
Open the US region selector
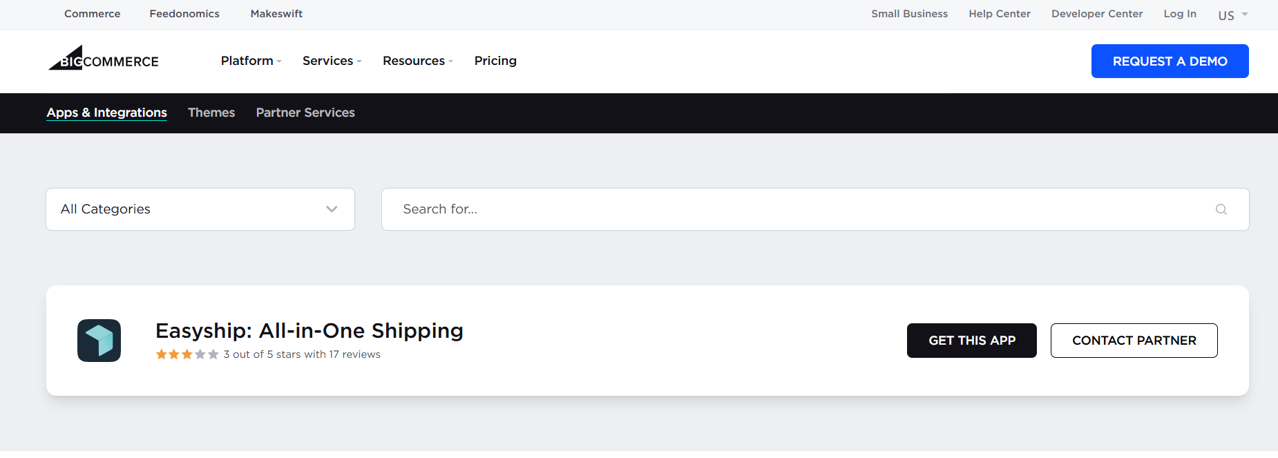pos(1232,14)
